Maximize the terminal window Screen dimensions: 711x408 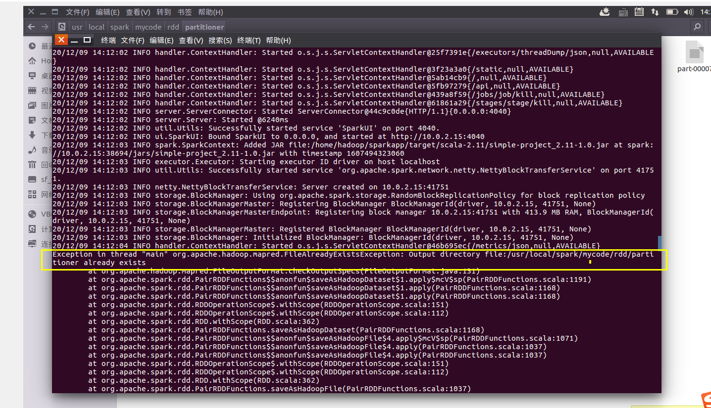tap(87, 40)
